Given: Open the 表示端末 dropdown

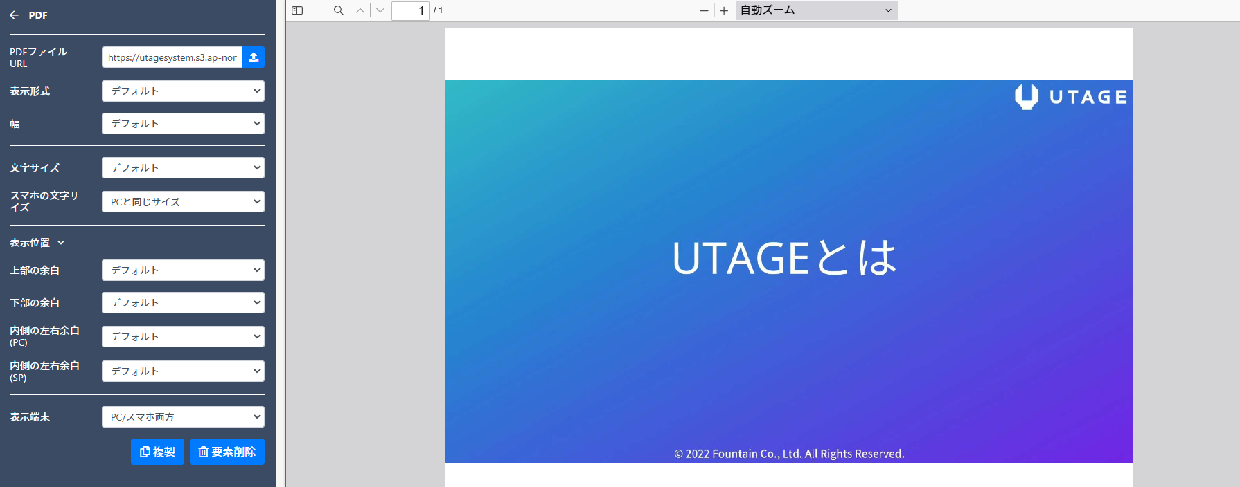Looking at the screenshot, I should (183, 417).
